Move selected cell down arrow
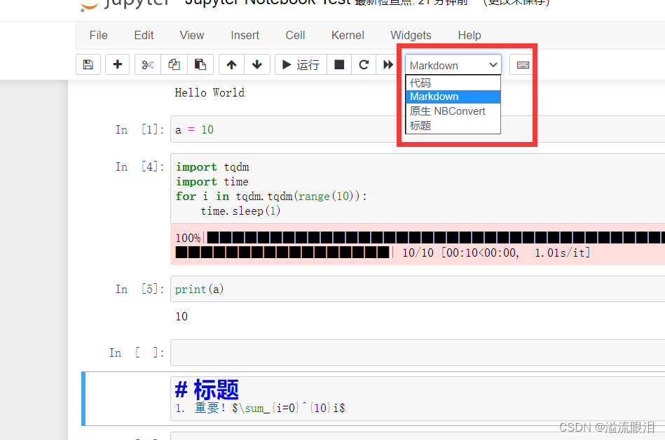665x440 pixels. [257, 64]
